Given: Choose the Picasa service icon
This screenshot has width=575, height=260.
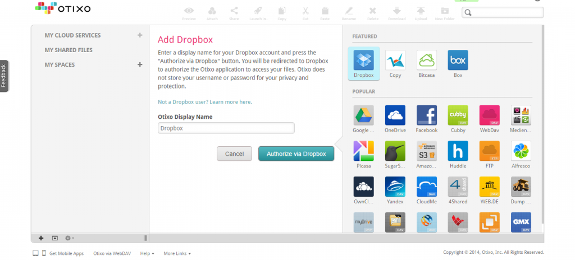Looking at the screenshot, I should pos(363,151).
